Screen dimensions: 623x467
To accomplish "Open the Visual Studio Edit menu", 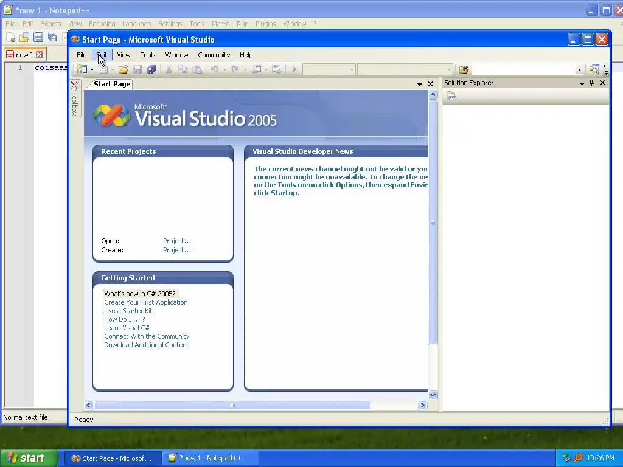I will (102, 55).
